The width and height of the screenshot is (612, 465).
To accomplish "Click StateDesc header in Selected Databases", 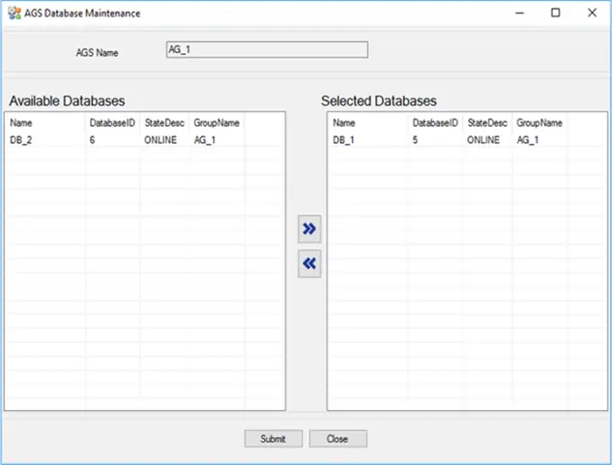I will pyautogui.click(x=487, y=123).
